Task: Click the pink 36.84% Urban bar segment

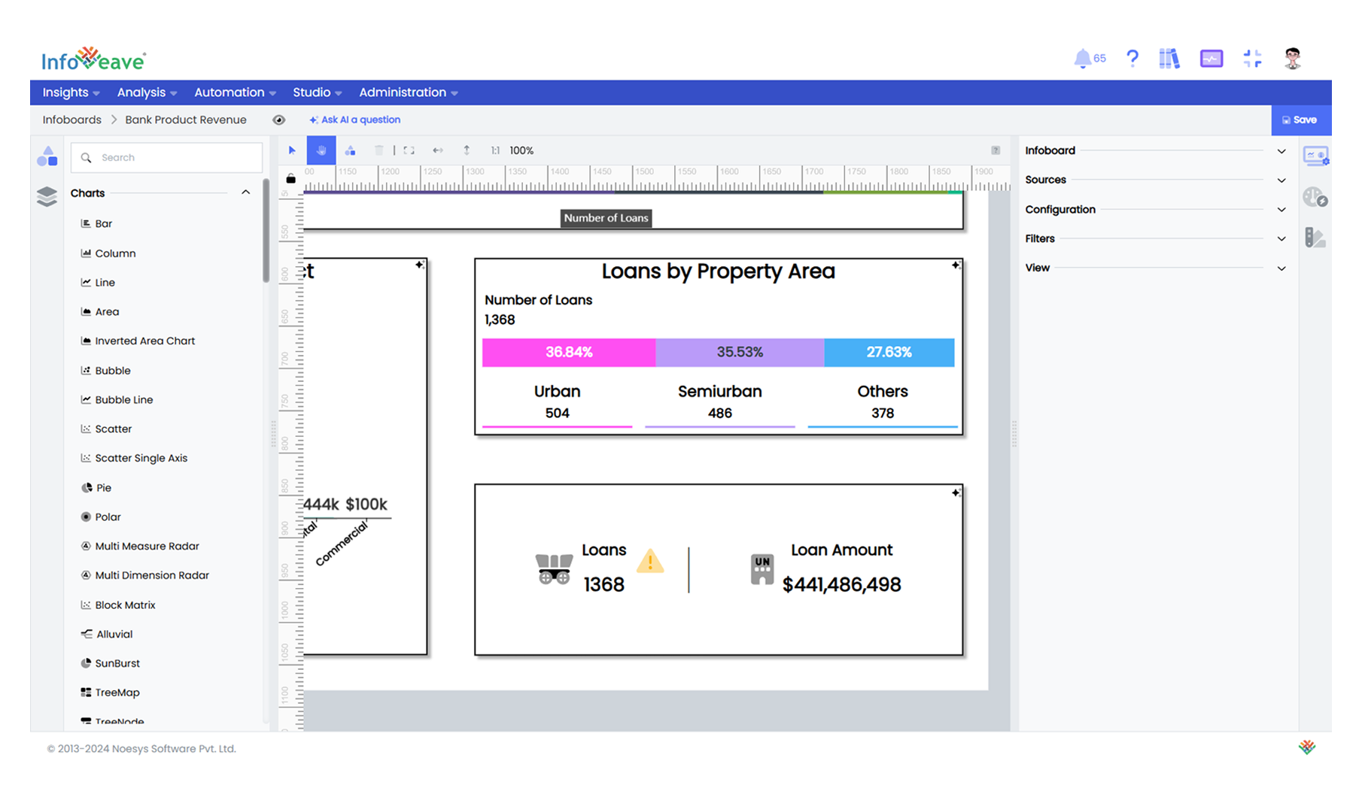Action: 568,353
